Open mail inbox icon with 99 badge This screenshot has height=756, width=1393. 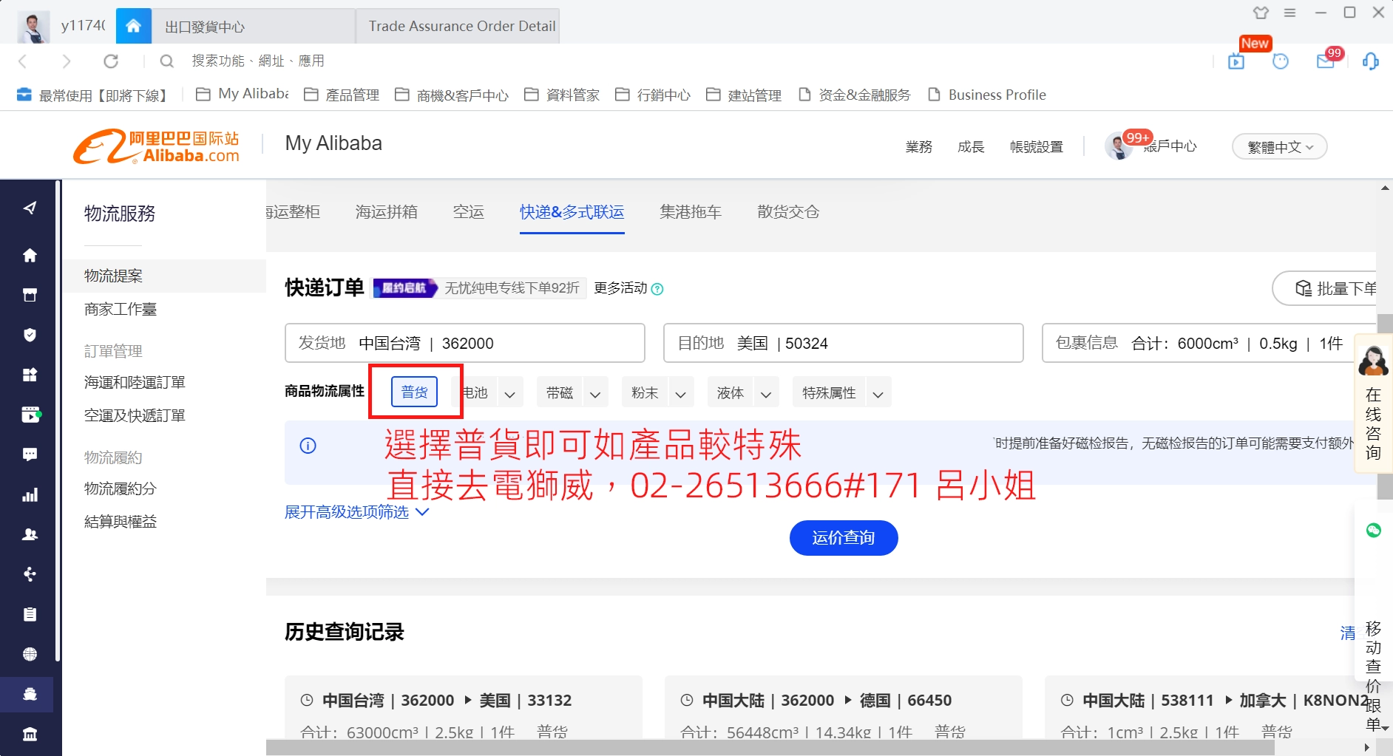(1326, 61)
